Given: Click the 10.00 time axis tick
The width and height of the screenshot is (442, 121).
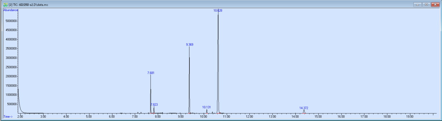Looking at the screenshot, I should tap(203, 116).
